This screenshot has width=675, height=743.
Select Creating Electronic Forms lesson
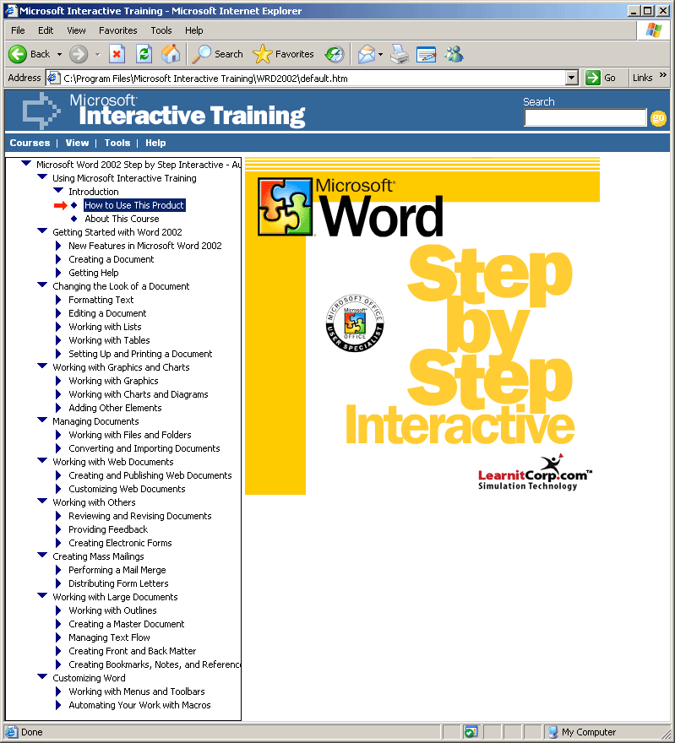[120, 543]
